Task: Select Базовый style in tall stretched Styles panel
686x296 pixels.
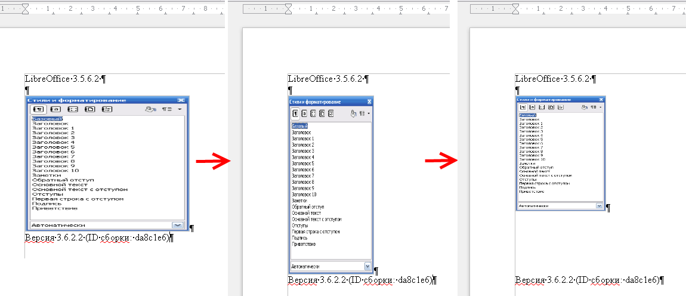Action: (299, 126)
